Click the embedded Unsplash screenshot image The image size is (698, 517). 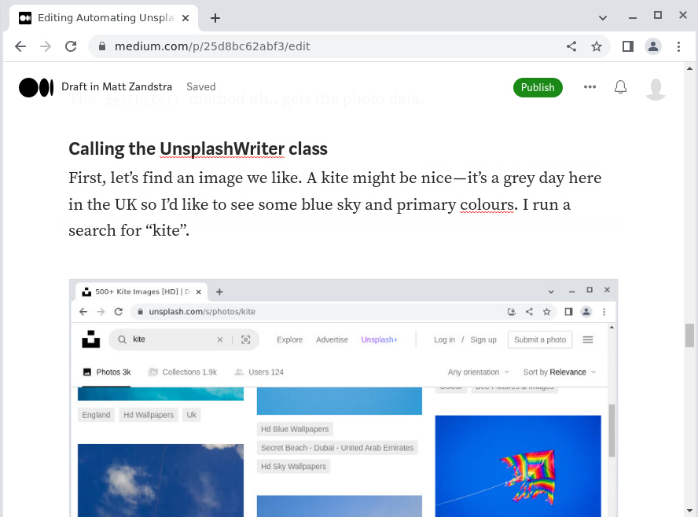[x=343, y=398]
